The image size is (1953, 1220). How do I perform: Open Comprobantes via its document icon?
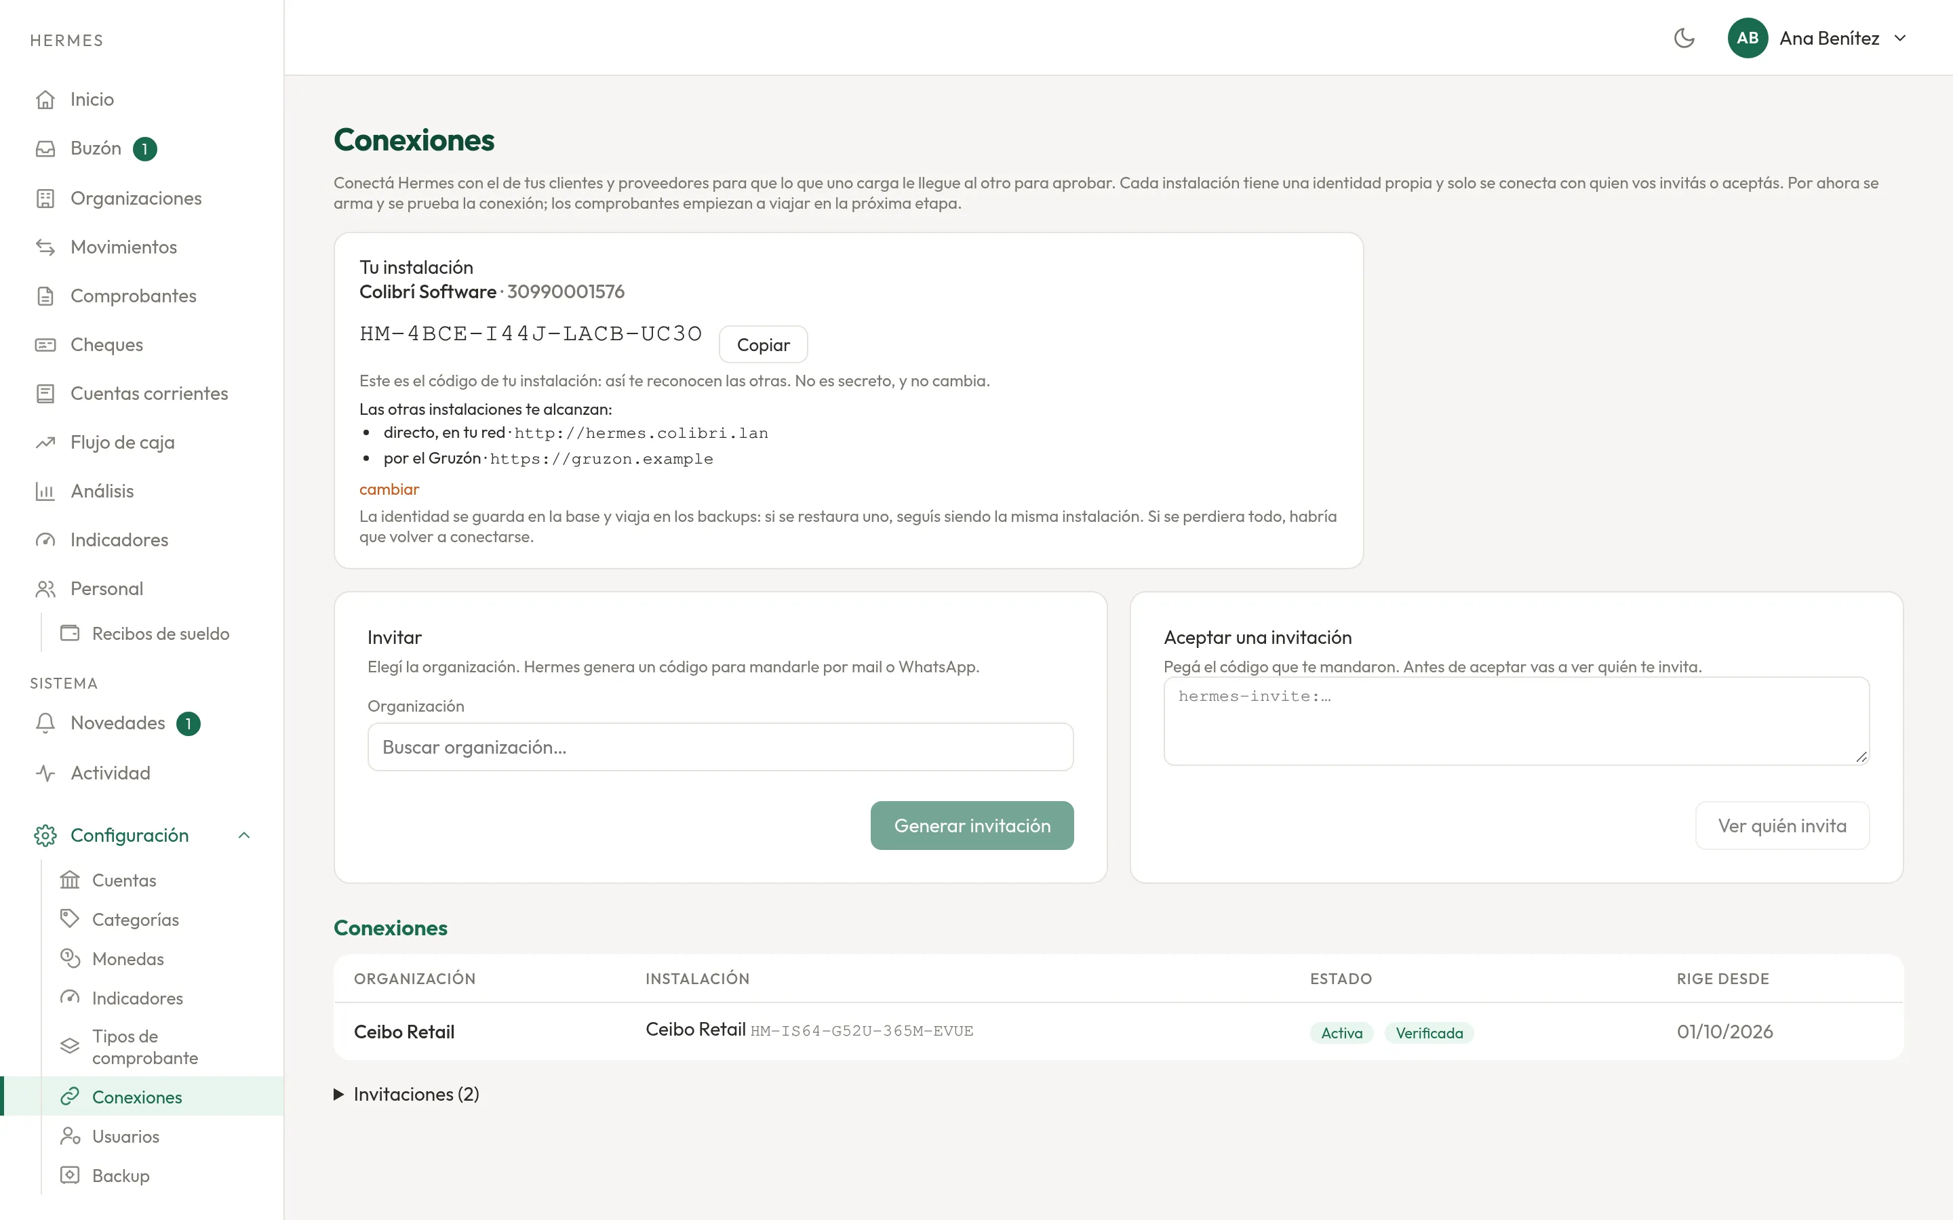[45, 296]
